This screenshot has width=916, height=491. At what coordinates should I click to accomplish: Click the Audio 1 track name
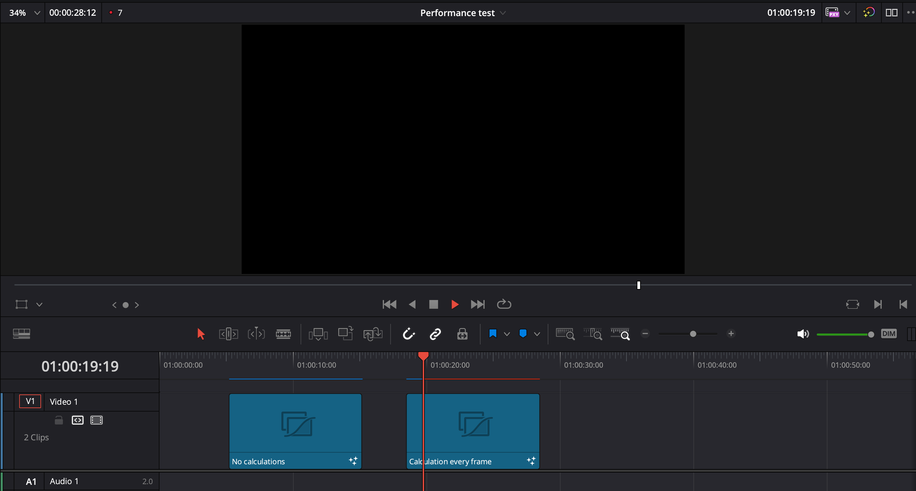coord(64,481)
